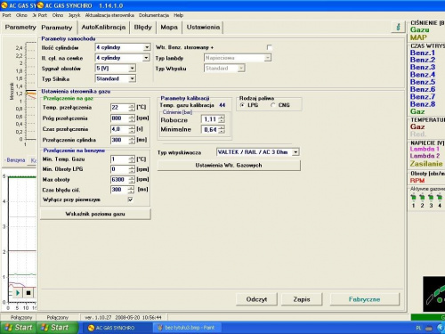Toggle Wtr. Benz. sterowany + checkbox
445x334 pixels.
point(269,47)
